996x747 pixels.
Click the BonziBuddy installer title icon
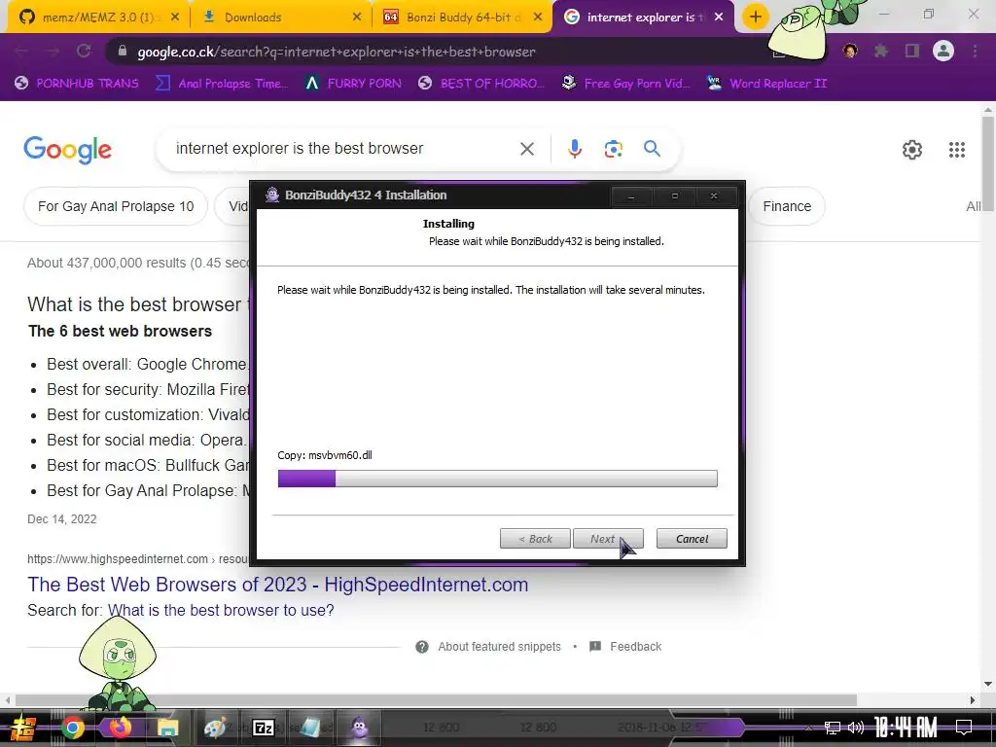coord(272,195)
